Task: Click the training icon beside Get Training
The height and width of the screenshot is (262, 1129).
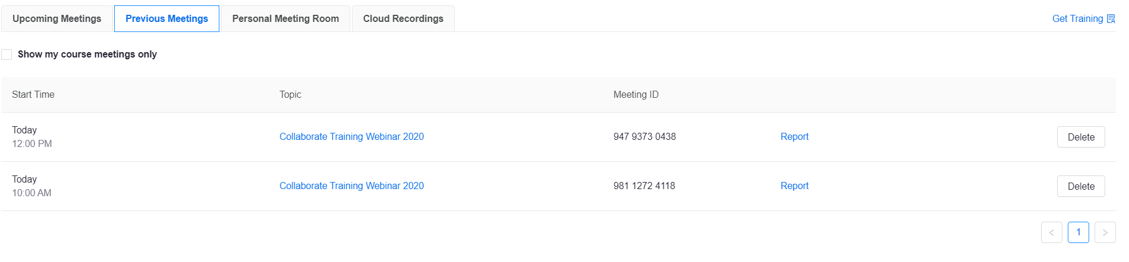Action: point(1111,19)
